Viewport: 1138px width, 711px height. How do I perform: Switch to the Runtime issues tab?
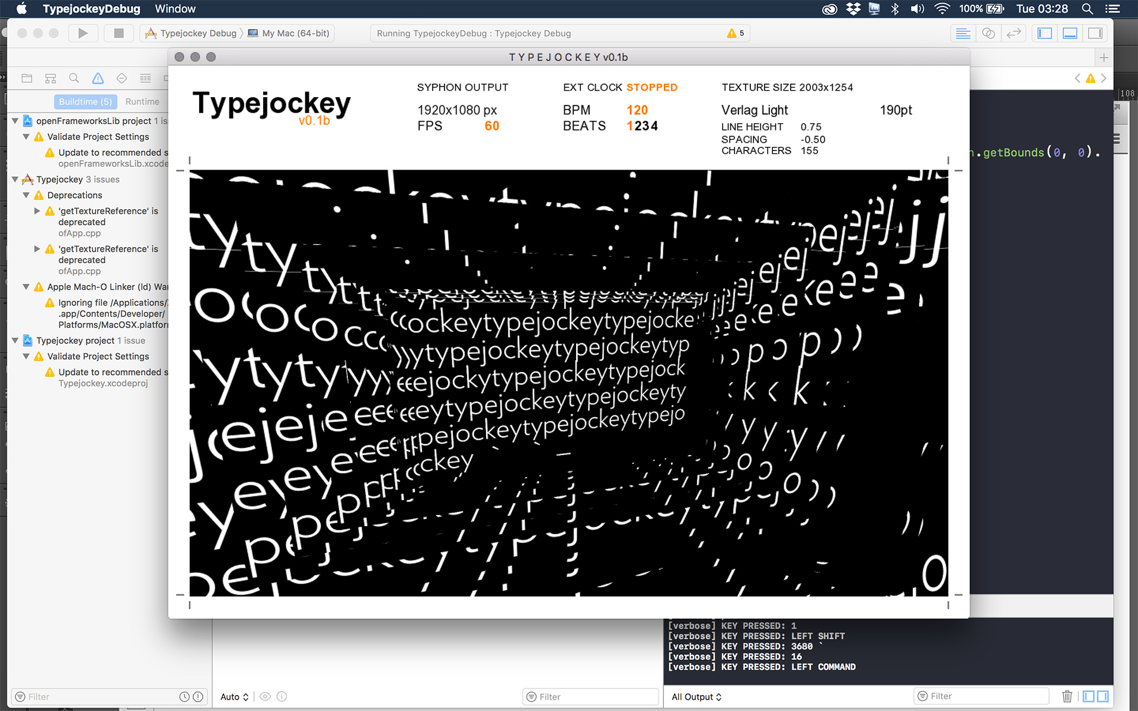point(142,102)
